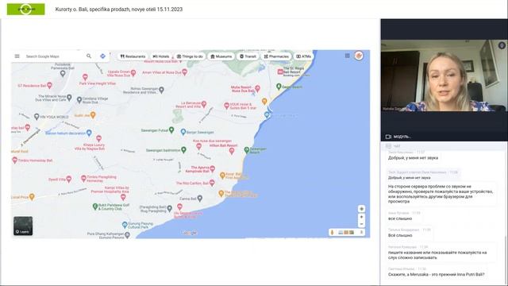
Task: Click the presenter webcam video
Action: coord(444,75)
